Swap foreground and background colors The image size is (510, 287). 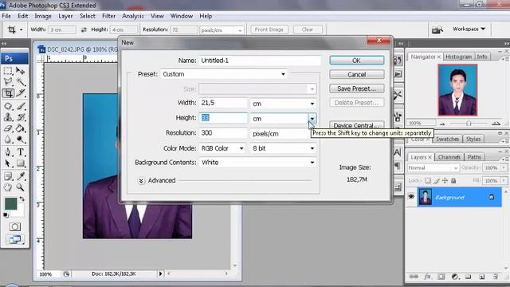tap(22, 199)
